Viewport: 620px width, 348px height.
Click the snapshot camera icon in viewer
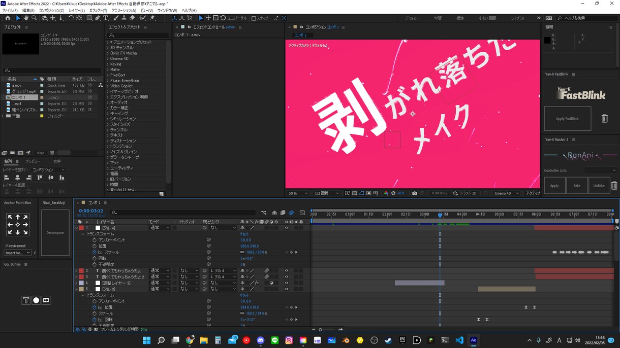415,193
